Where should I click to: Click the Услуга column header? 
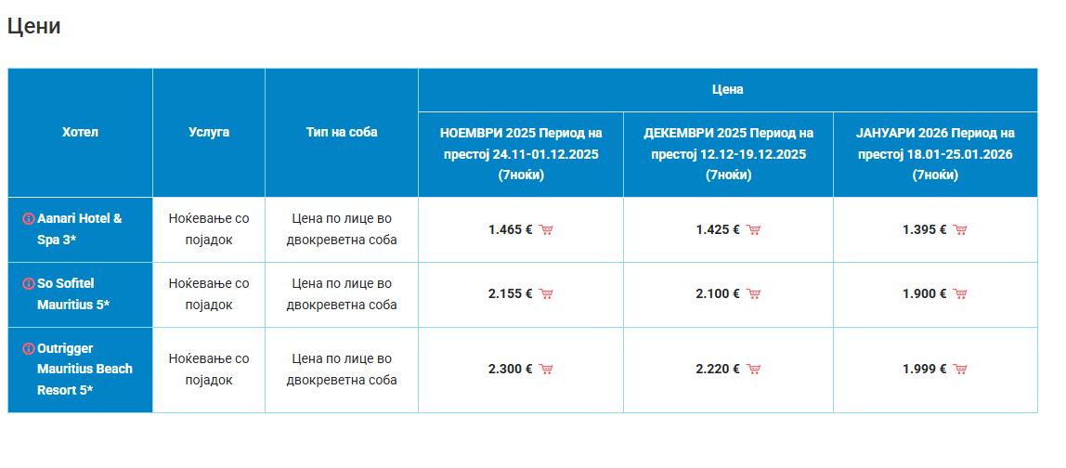tap(209, 132)
